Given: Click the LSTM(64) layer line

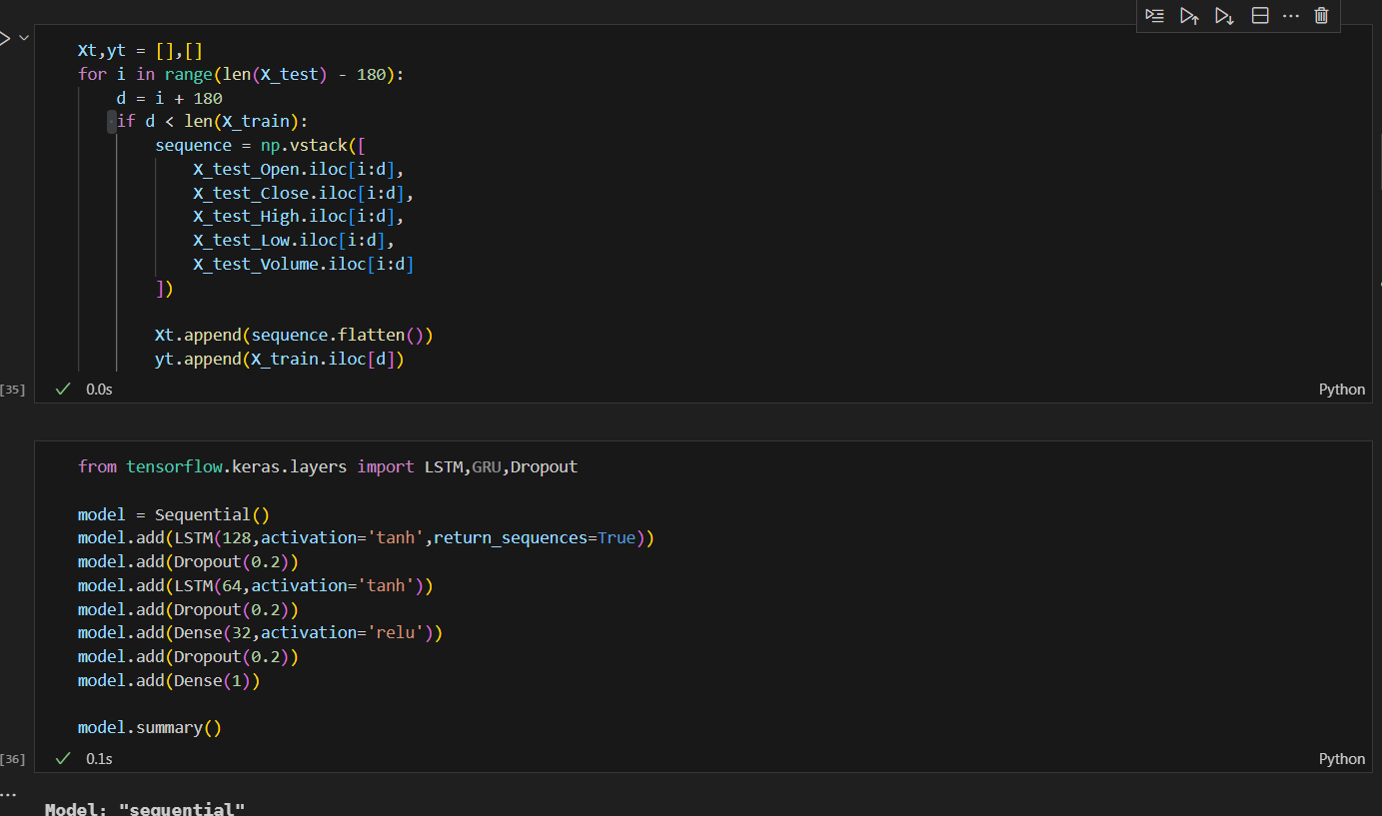Looking at the screenshot, I should pos(255,585).
